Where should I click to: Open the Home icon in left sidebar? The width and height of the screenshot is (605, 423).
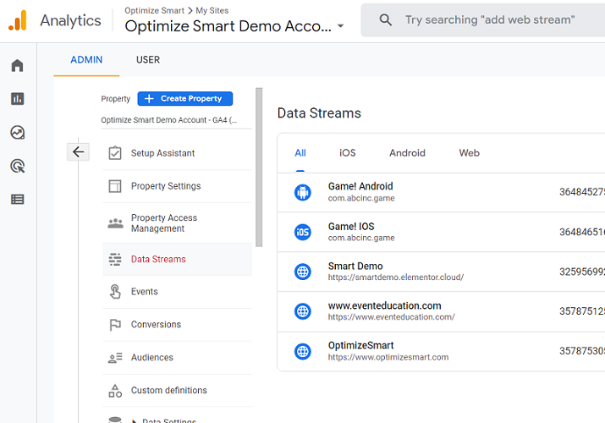click(17, 66)
